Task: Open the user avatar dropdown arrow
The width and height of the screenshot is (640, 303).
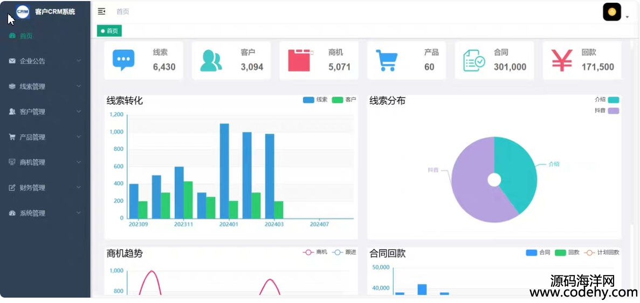Action: [627, 17]
